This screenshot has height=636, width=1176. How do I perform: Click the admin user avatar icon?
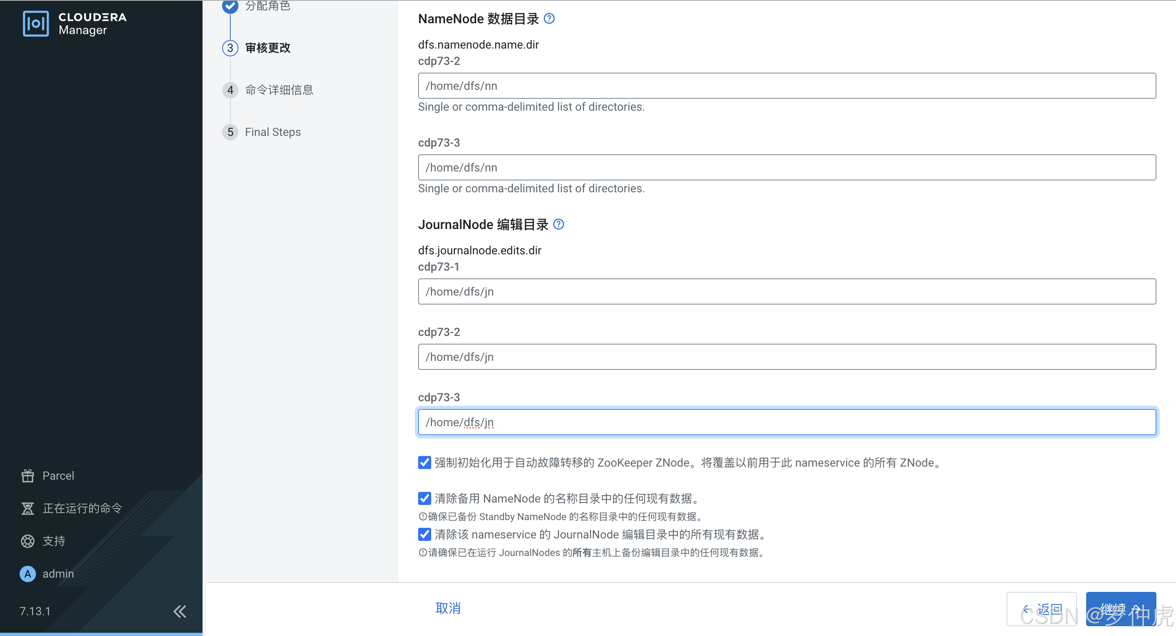[x=28, y=574]
